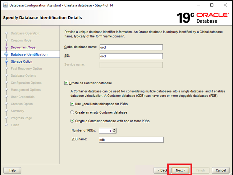
Task: Increase Number of PDBs with up arrow
Action: [114, 130]
